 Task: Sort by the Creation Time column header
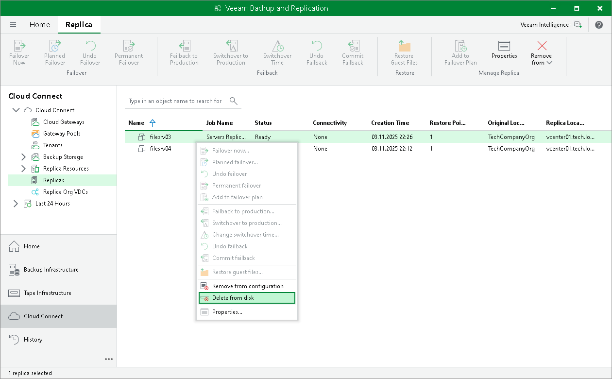pyautogui.click(x=390, y=123)
